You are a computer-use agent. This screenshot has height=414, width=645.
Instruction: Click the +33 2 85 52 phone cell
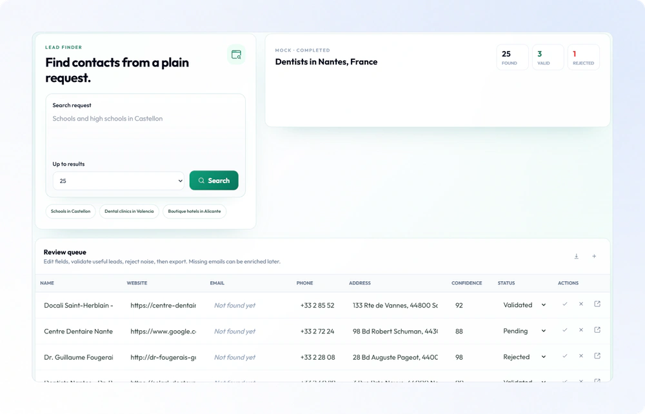(317, 306)
